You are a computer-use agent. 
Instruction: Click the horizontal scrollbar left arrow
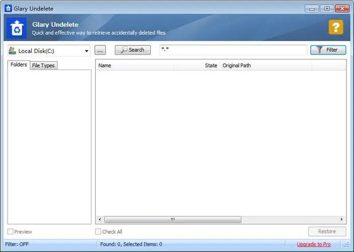(x=100, y=219)
